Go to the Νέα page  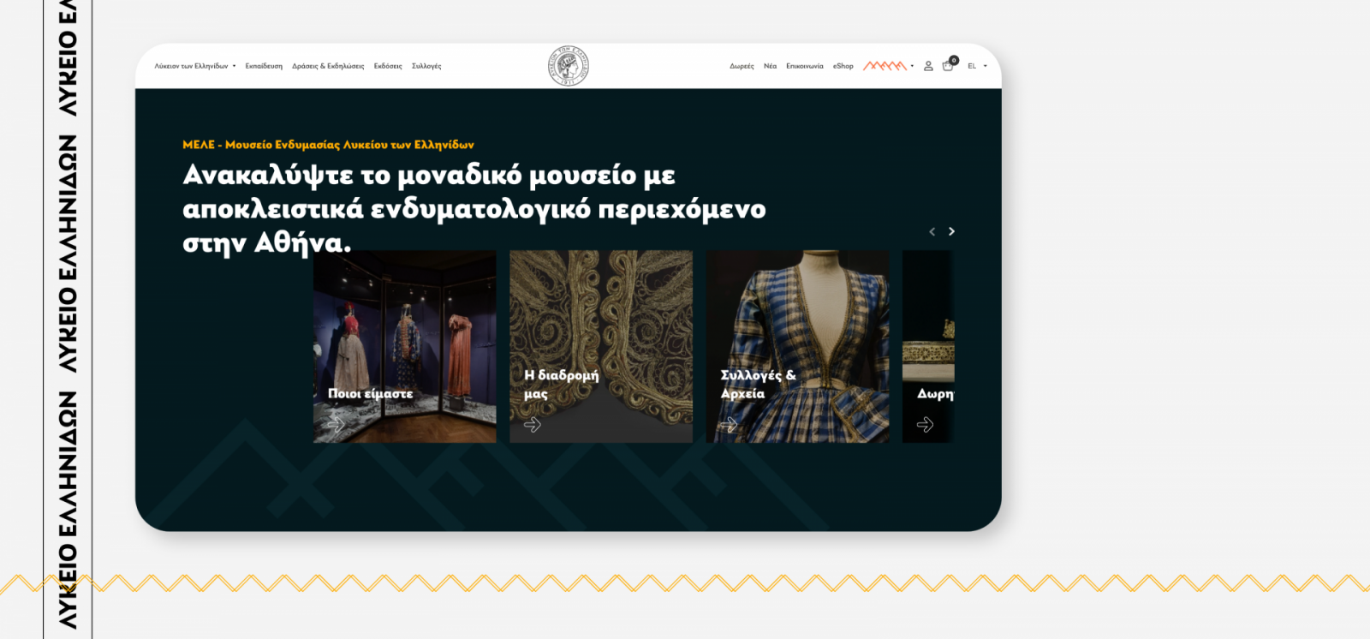(770, 66)
